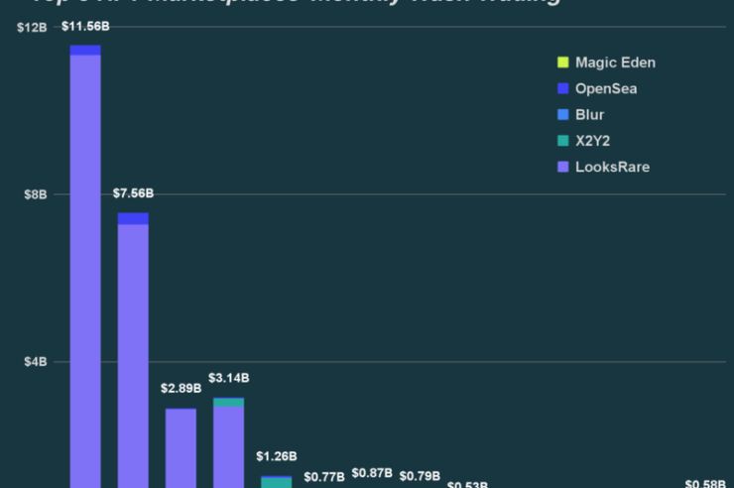
Task: Click the LooksRare segment of the $11.56B bar
Action: click(85, 272)
